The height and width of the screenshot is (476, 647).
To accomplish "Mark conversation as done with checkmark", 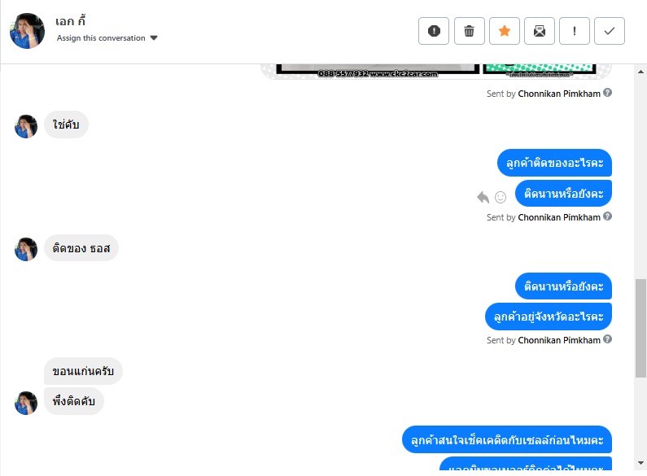I will (610, 31).
